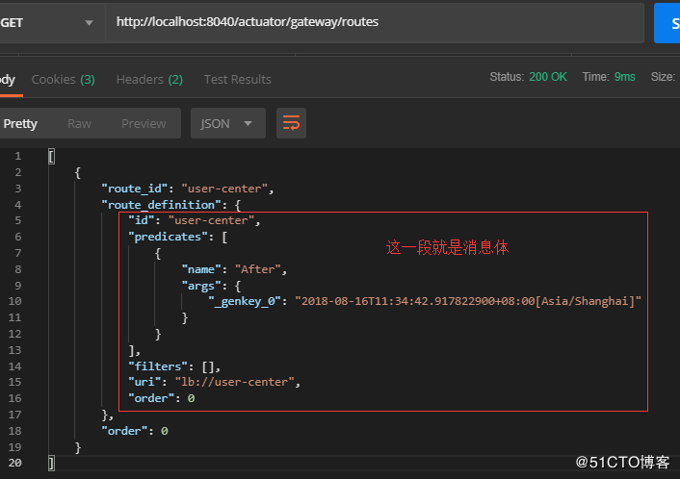680x479 pixels.
Task: Click the "id" key on line 5
Action: [x=141, y=221]
